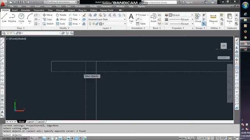Switch to the Output ribbon tab
The image size is (250, 140).
(71, 10)
